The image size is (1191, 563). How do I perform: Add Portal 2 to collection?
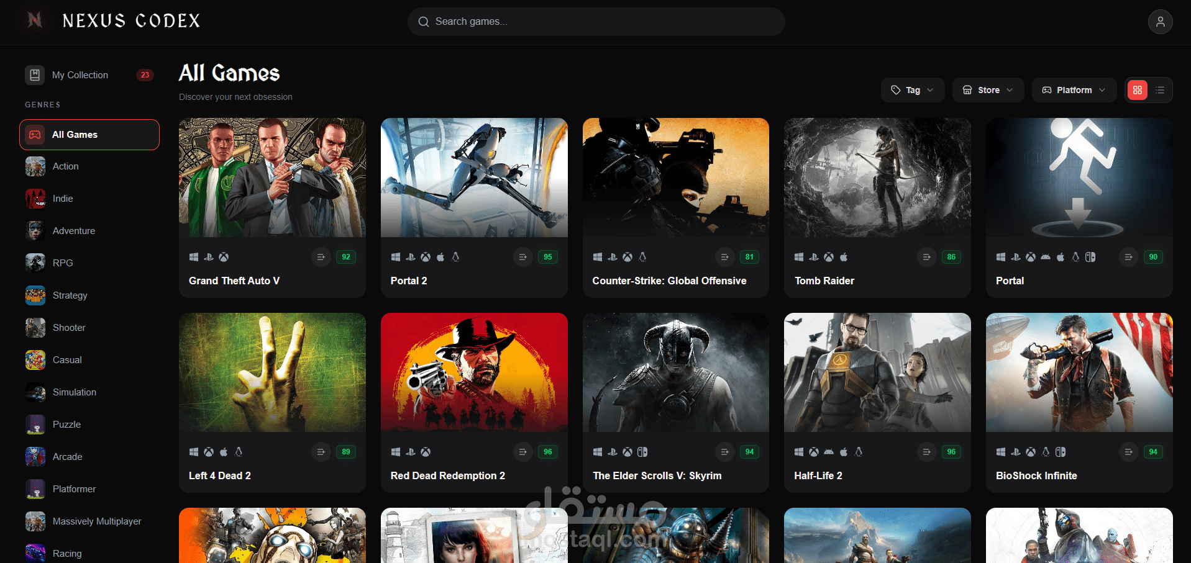pyautogui.click(x=523, y=257)
